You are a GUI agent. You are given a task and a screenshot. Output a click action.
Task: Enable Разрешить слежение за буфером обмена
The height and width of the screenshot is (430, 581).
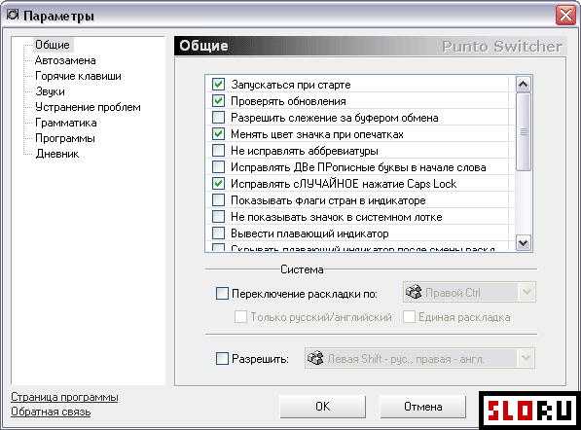218,118
